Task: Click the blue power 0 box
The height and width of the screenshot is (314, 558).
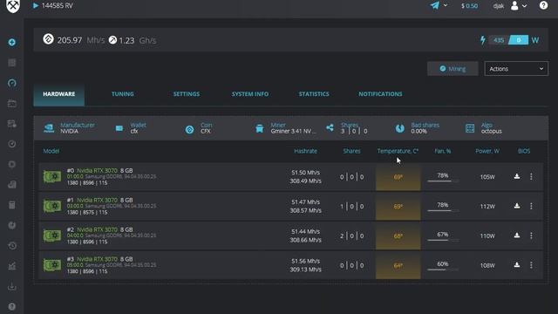Action: click(519, 40)
